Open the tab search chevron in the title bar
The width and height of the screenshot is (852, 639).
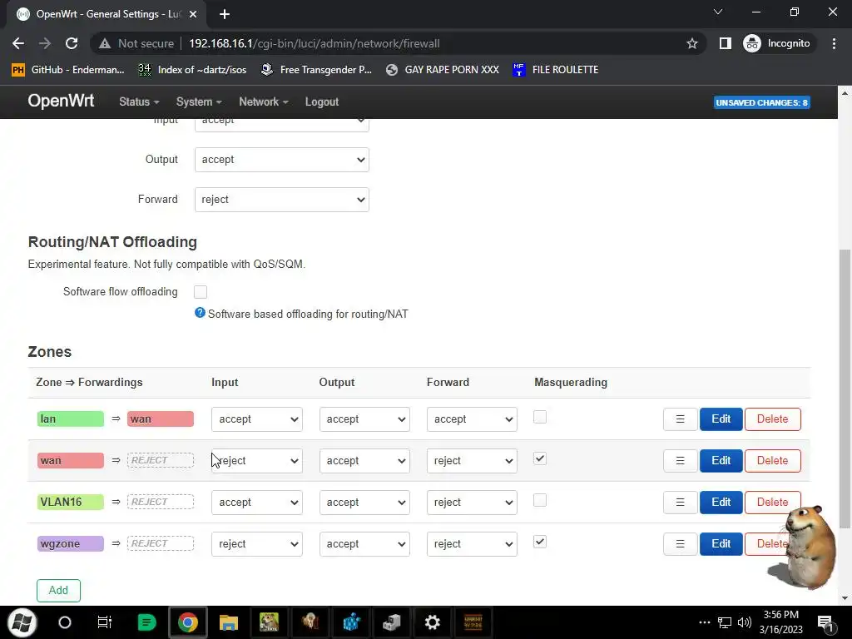point(718,12)
